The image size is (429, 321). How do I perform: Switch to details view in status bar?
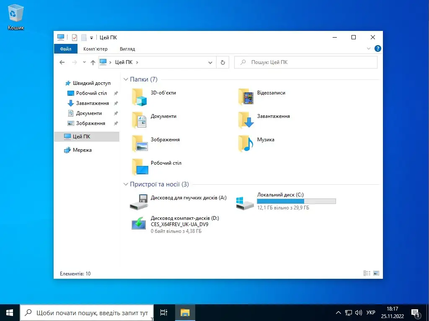pos(367,273)
